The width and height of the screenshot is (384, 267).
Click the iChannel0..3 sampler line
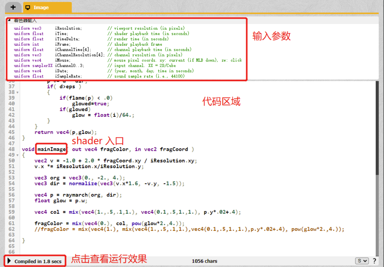pos(95,66)
